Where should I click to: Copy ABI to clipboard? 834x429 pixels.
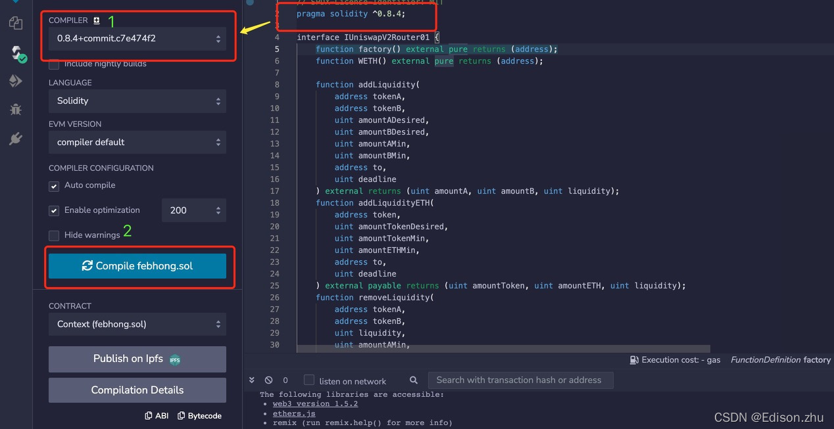157,416
